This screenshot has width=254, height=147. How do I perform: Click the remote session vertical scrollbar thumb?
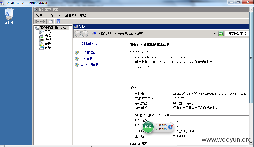[x=251, y=58]
